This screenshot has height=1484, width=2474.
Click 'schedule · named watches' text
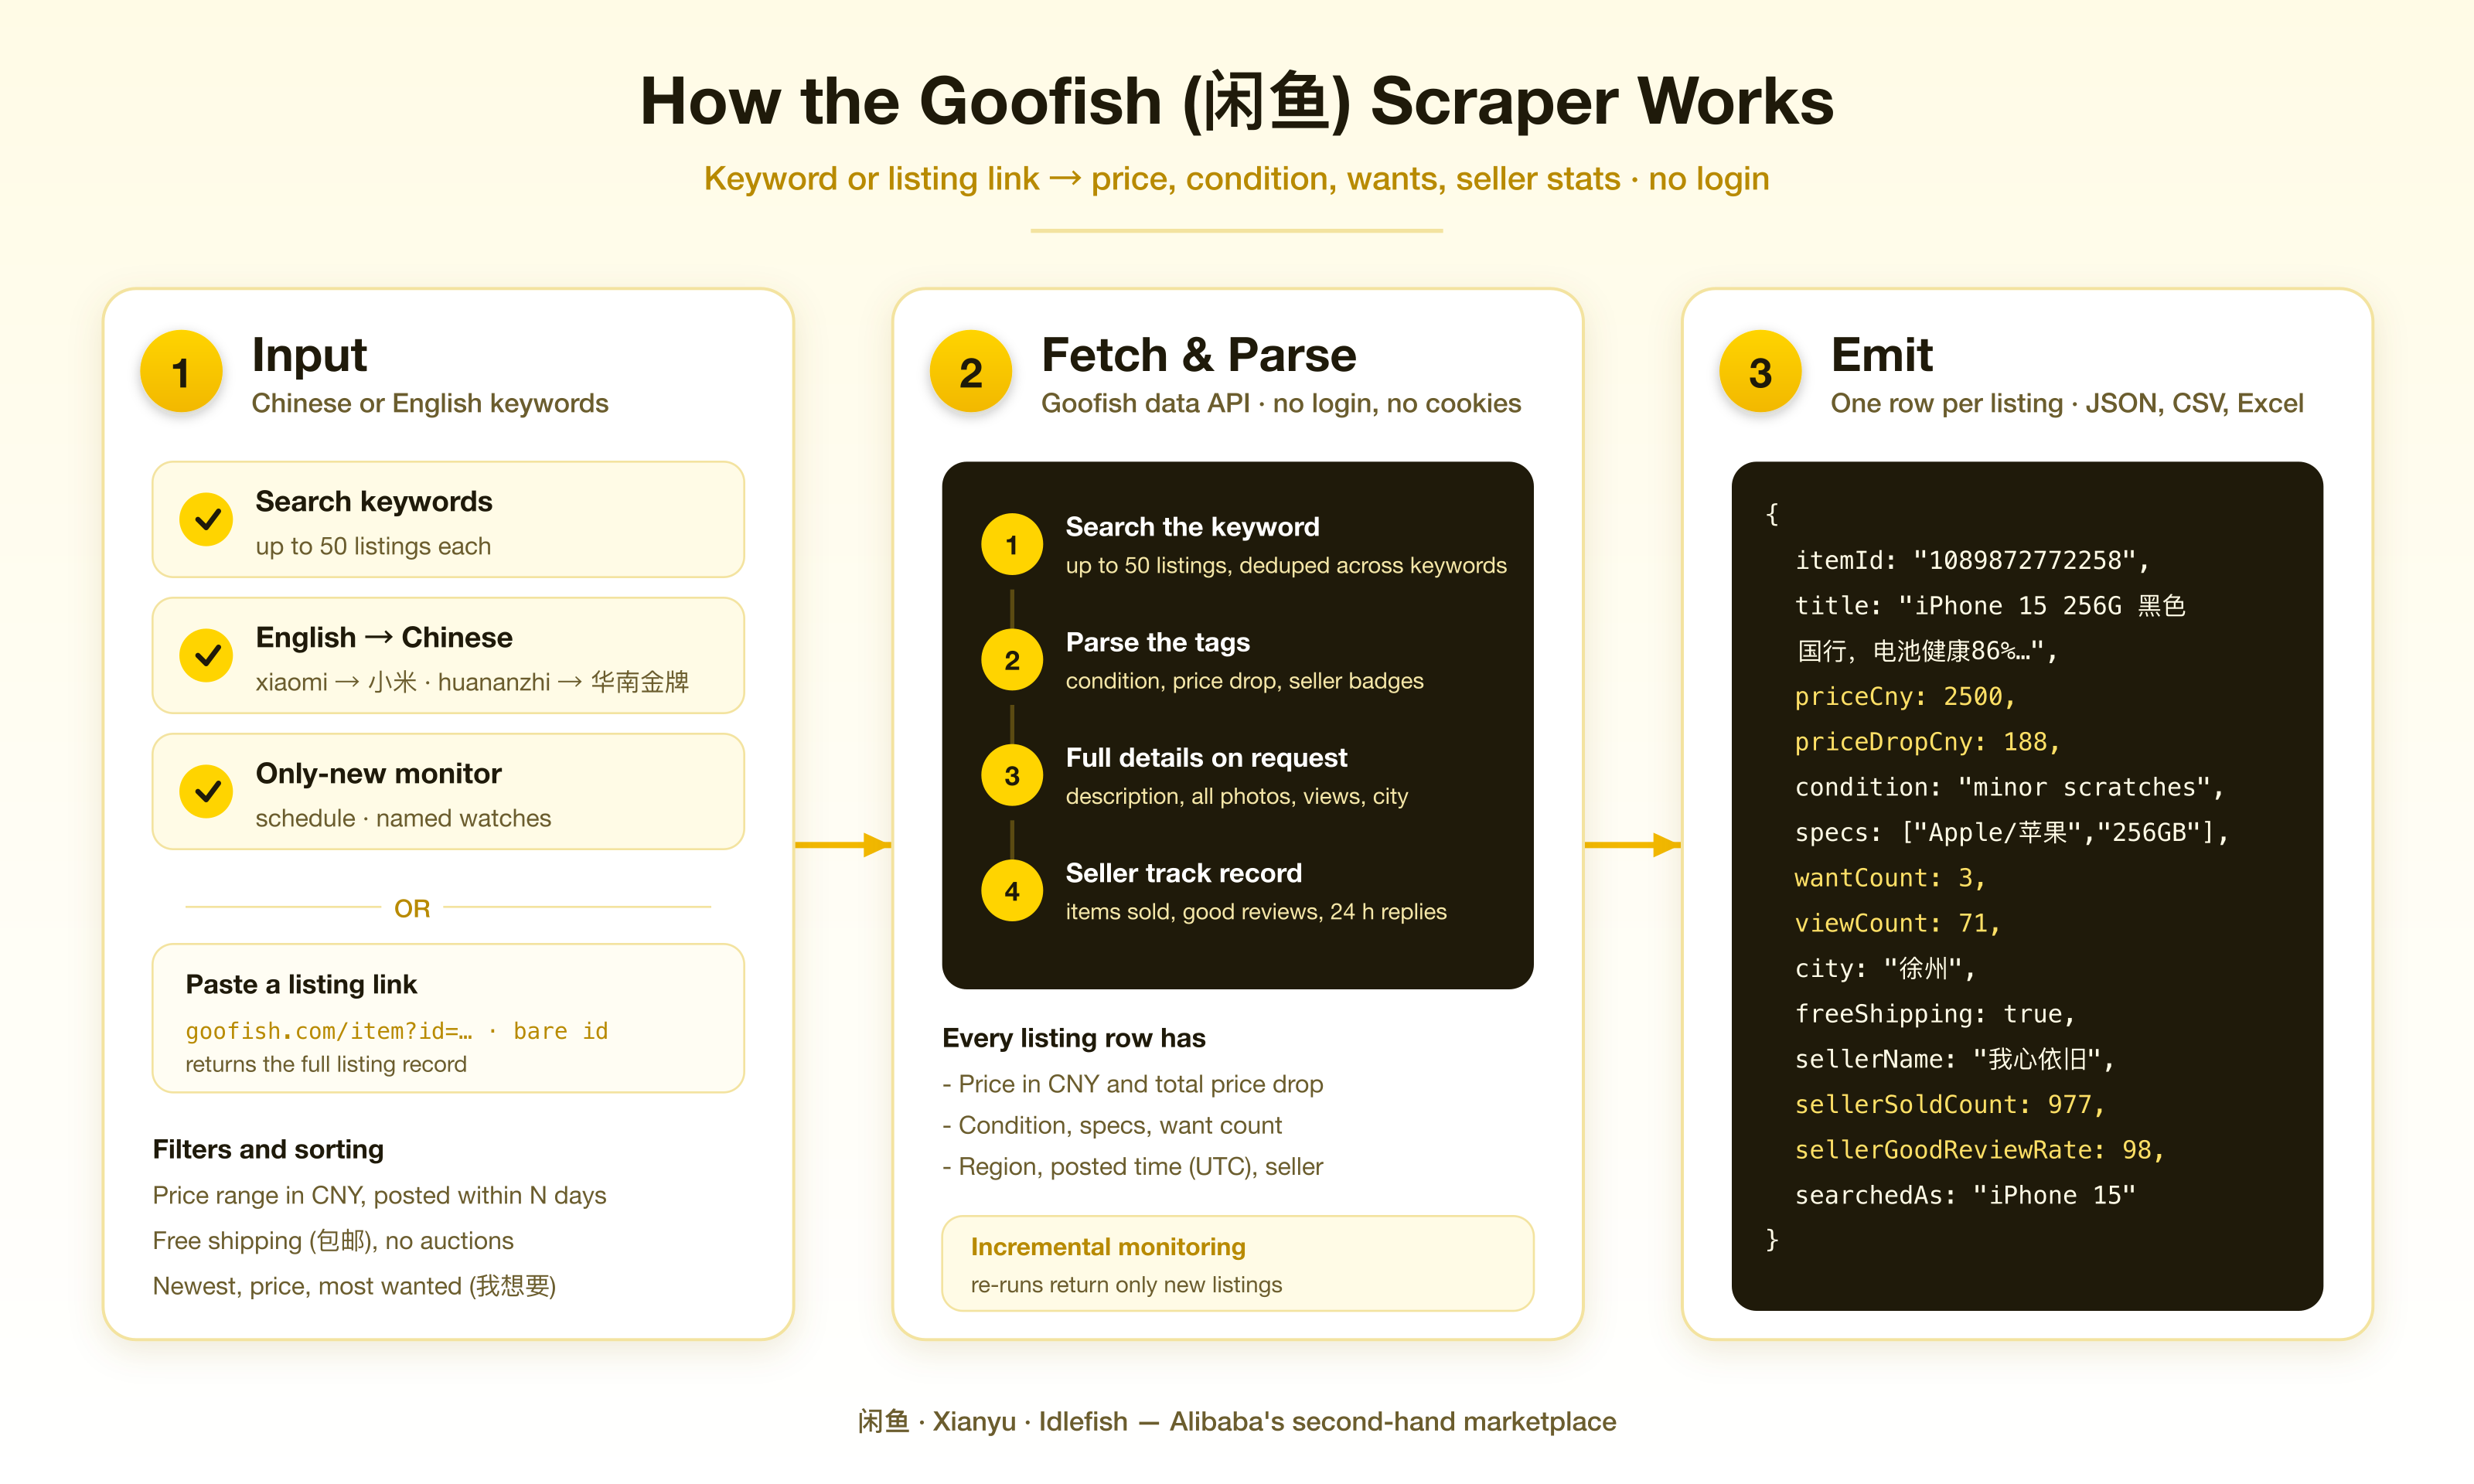click(403, 818)
